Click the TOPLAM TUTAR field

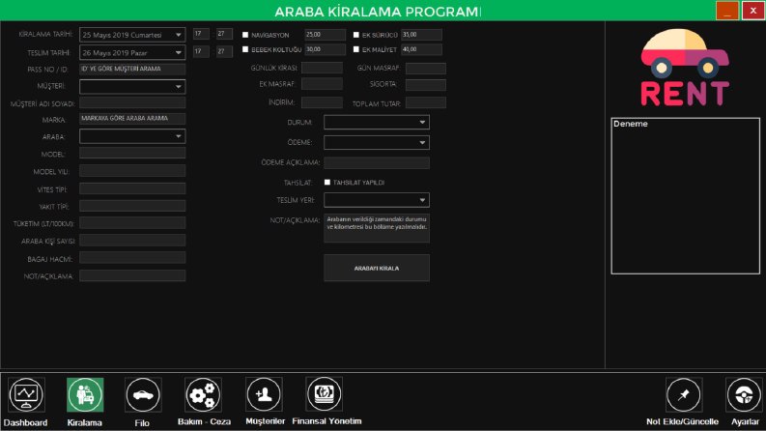(x=425, y=102)
